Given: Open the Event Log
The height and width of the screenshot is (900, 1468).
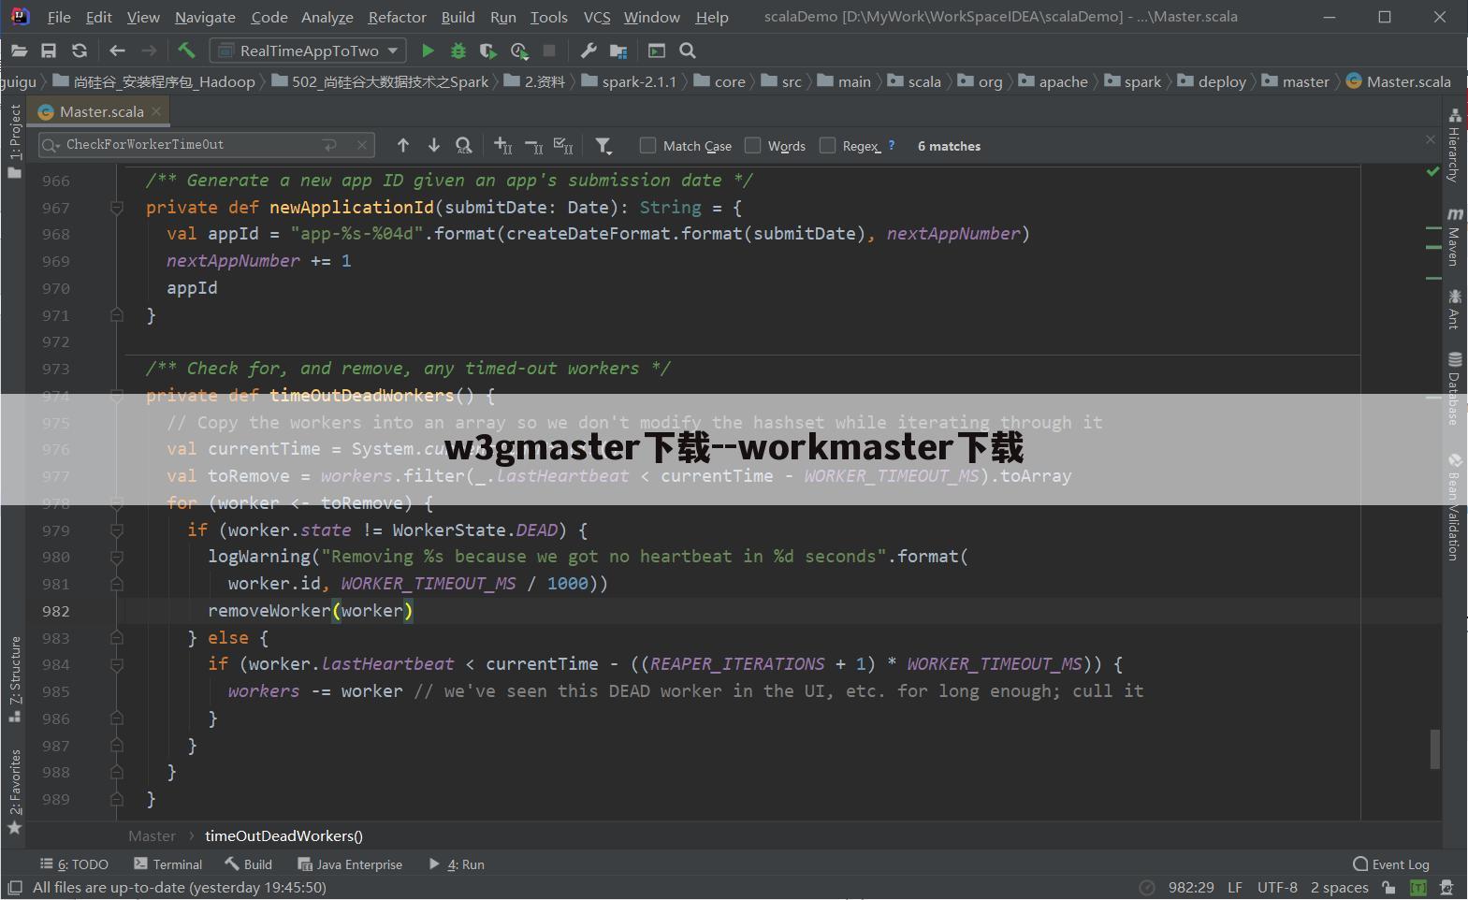Looking at the screenshot, I should coord(1391,864).
